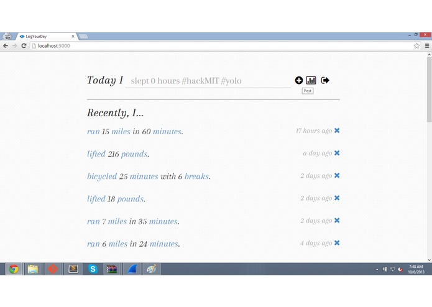The image size is (432, 307).
Task: Open Paint from the taskbar
Action: tap(151, 268)
